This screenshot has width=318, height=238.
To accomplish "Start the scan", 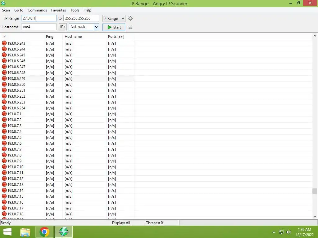I will pos(114,27).
